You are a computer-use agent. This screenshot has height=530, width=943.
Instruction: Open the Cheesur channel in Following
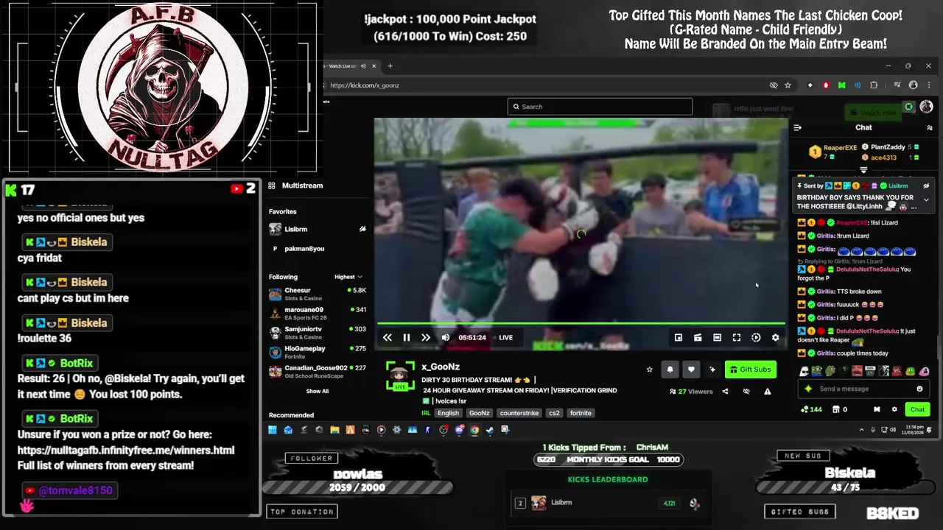click(x=317, y=294)
